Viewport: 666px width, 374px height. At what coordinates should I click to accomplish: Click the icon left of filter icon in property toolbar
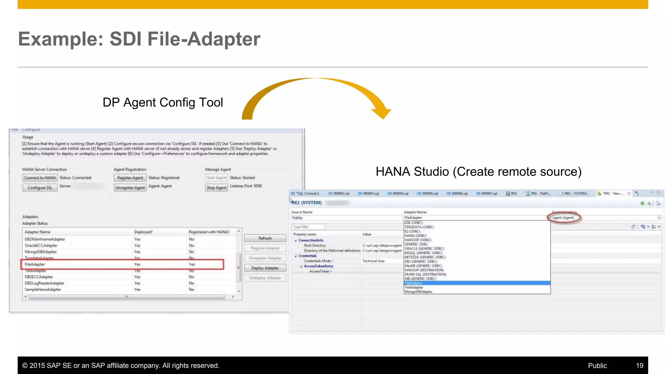click(x=633, y=227)
